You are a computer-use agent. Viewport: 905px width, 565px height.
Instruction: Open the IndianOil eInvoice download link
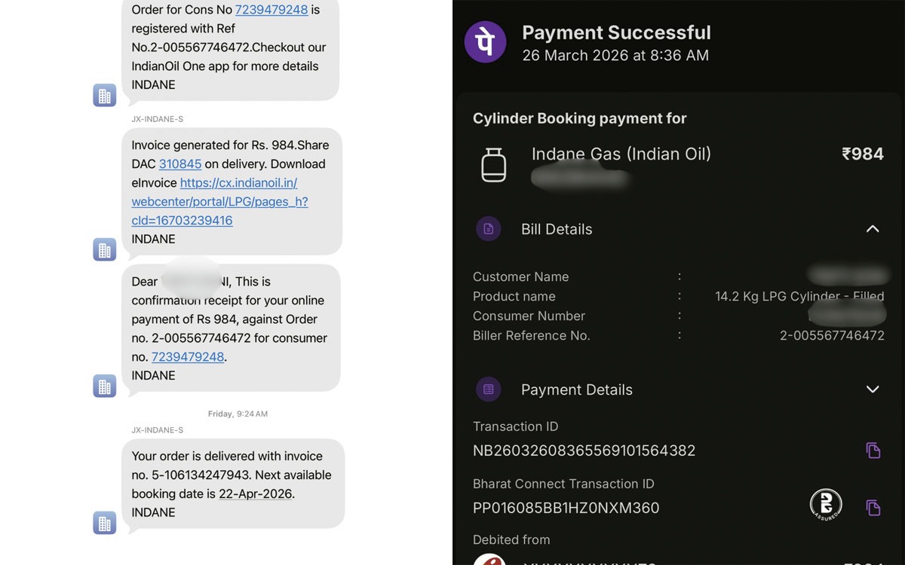[220, 202]
